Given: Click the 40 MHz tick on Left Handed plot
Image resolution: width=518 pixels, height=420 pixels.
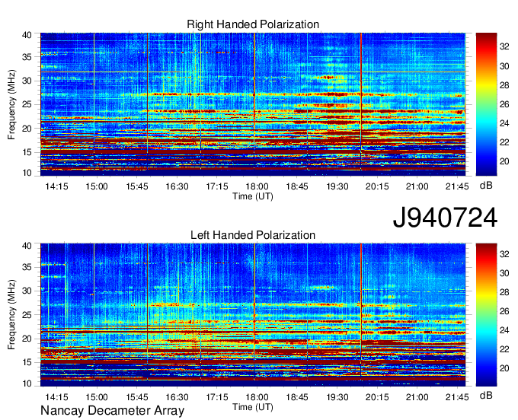Looking at the screenshot, I should coord(27,246).
